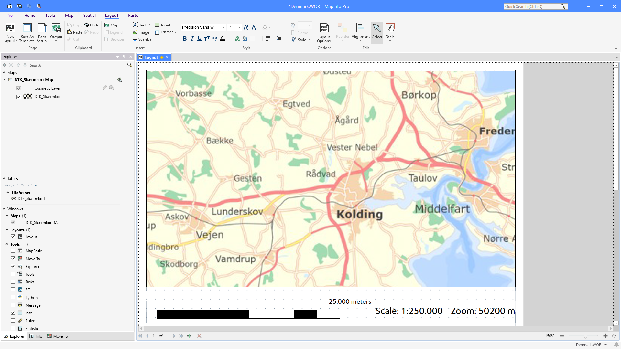621x349 pixels.
Task: Switch to the Raster ribbon tab
Action: (x=134, y=15)
